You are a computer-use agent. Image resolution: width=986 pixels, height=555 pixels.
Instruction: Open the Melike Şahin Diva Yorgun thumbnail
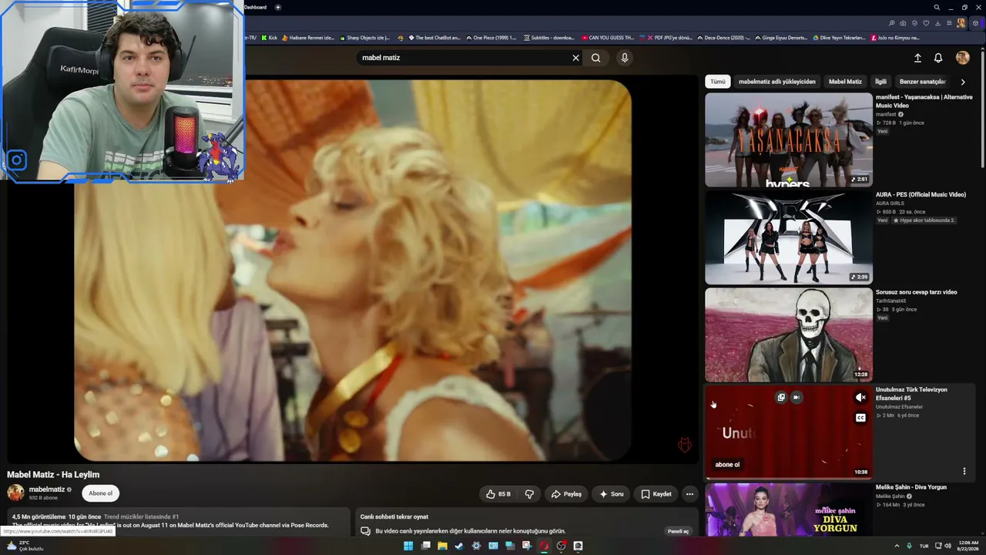coord(789,510)
